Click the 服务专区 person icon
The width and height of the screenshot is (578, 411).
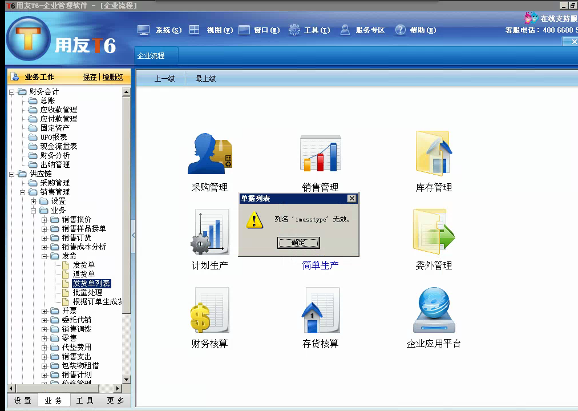(x=345, y=30)
